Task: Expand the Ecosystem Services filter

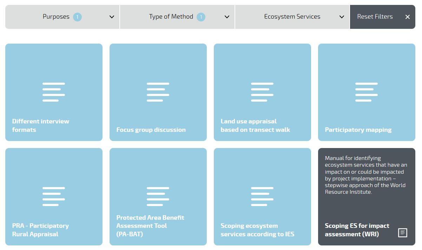Action: [292, 17]
